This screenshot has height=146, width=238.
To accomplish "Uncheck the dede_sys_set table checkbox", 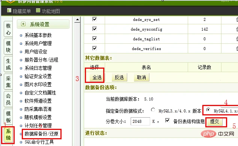I will [95, 19].
